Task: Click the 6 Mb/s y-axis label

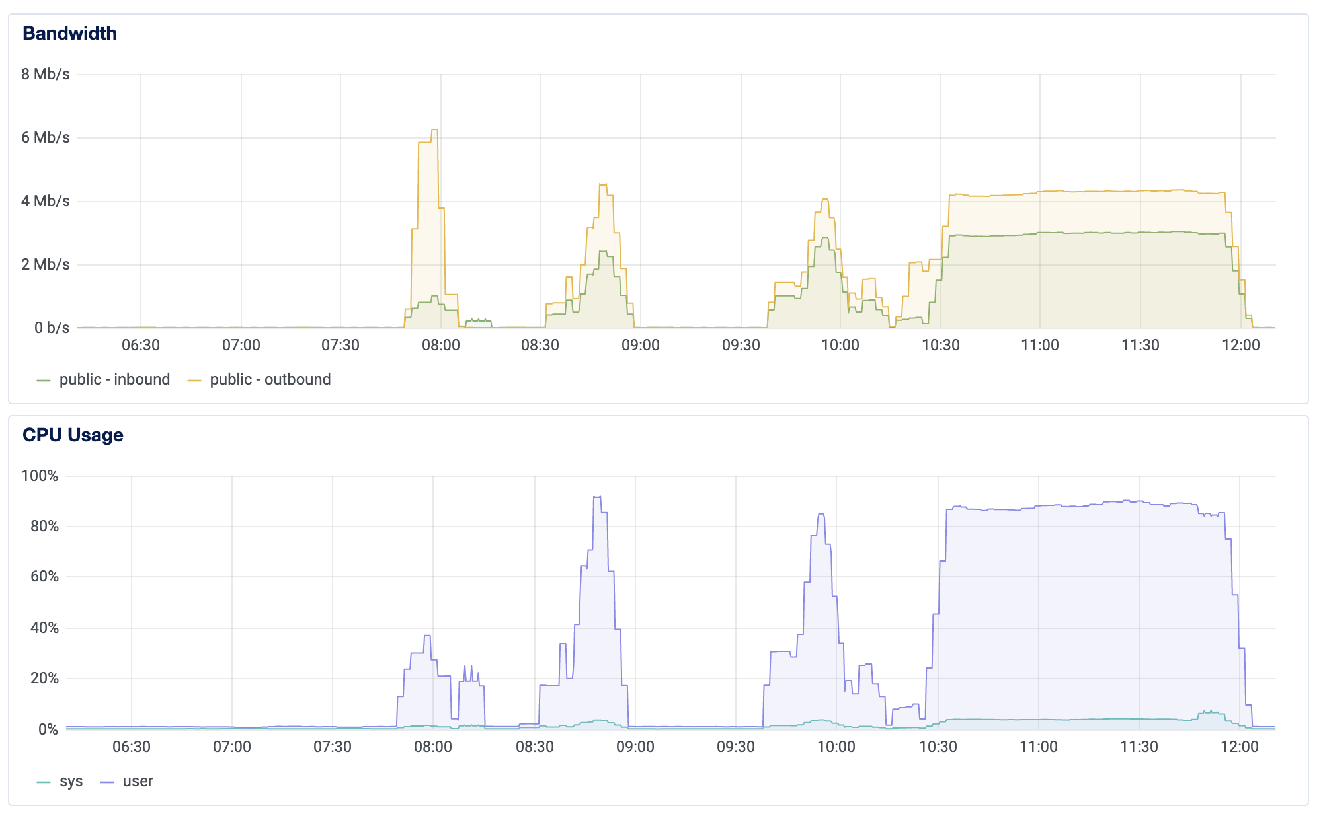Action: [x=45, y=137]
